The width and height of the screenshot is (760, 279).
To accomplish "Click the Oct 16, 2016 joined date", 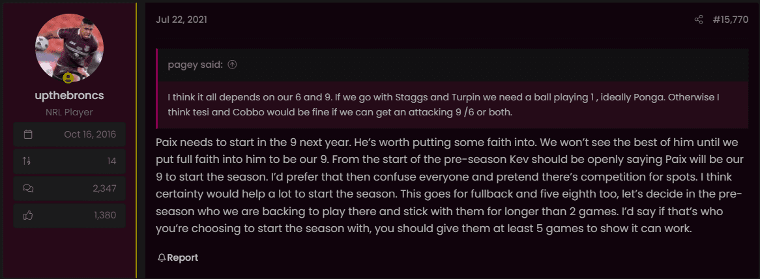I will 90,134.
